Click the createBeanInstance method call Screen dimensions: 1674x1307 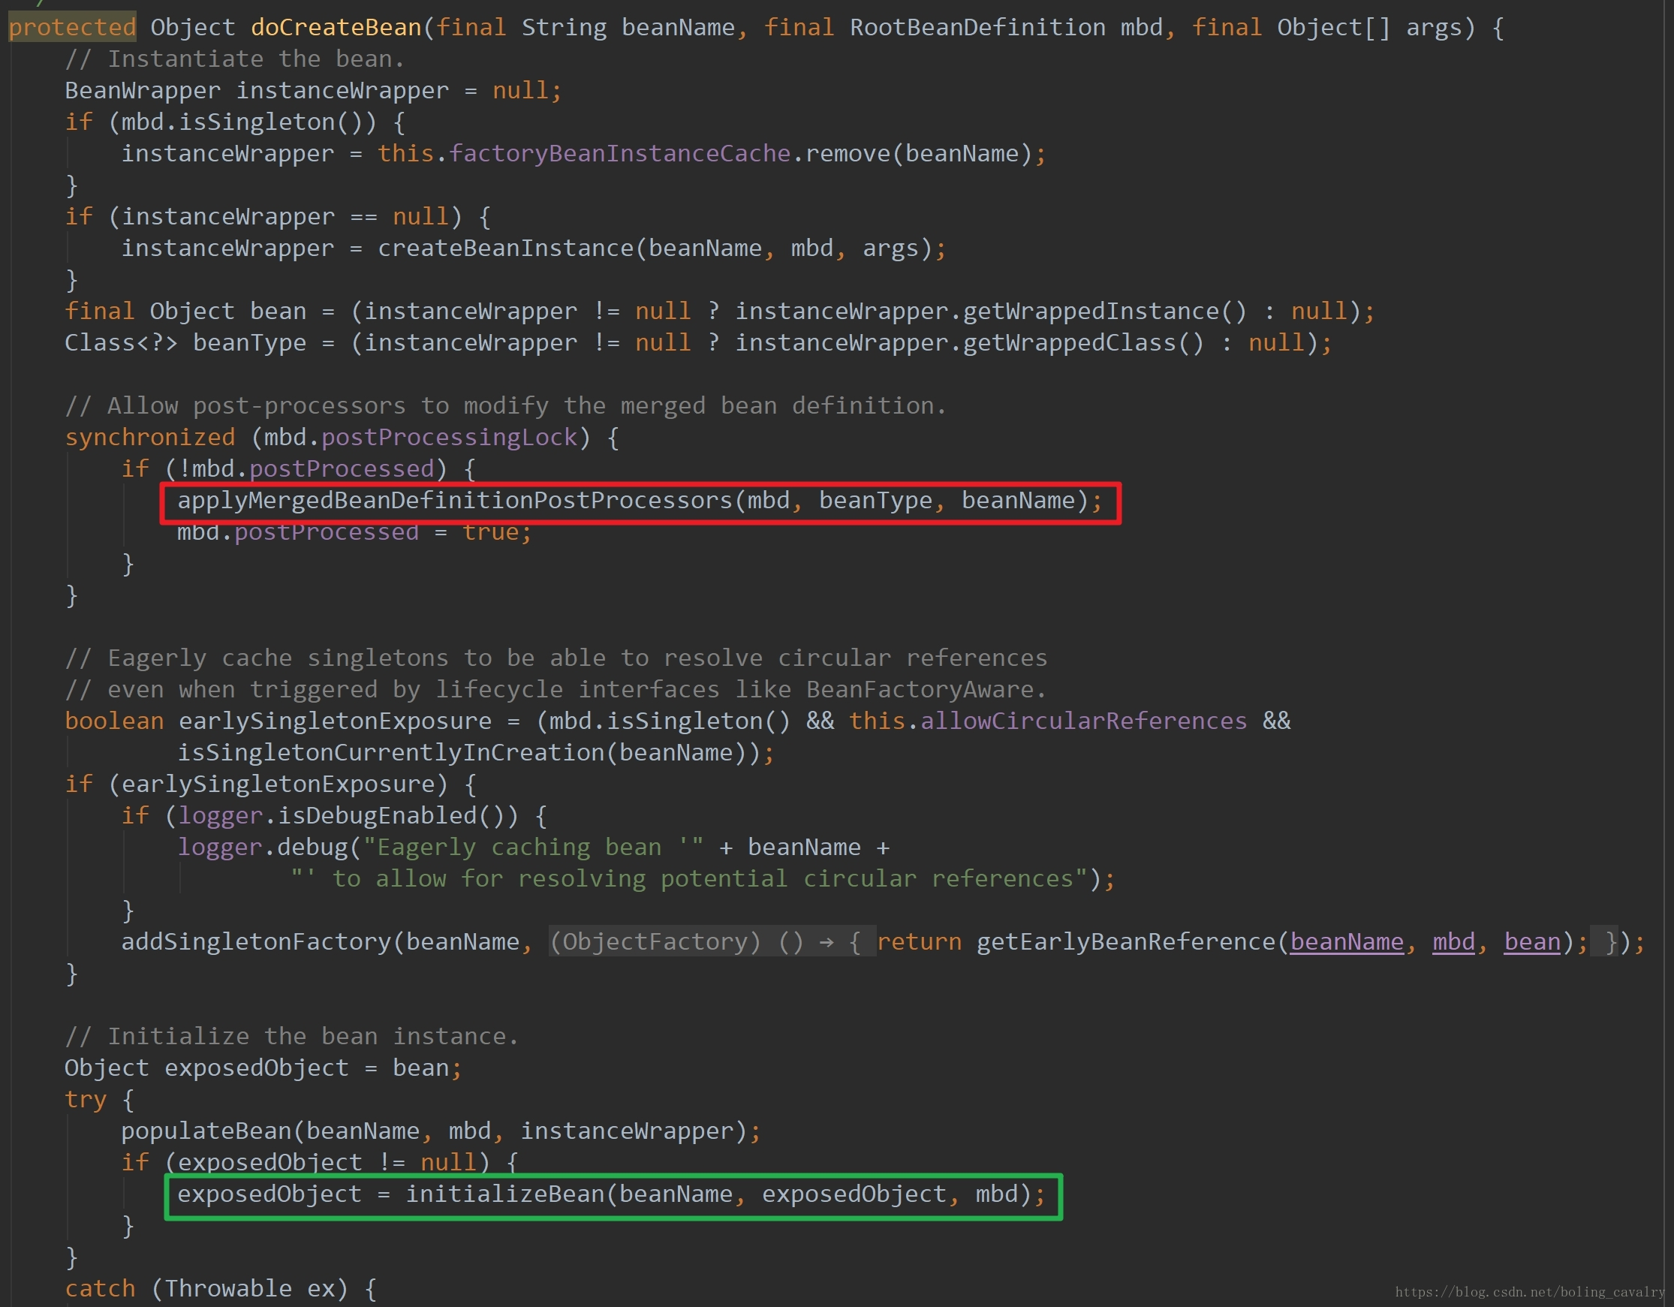point(505,248)
